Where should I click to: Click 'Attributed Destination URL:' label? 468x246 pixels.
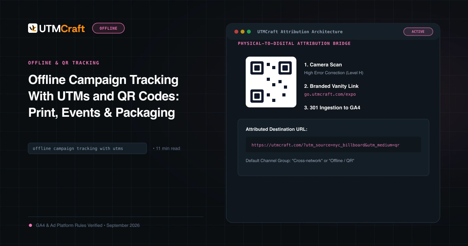(x=277, y=129)
